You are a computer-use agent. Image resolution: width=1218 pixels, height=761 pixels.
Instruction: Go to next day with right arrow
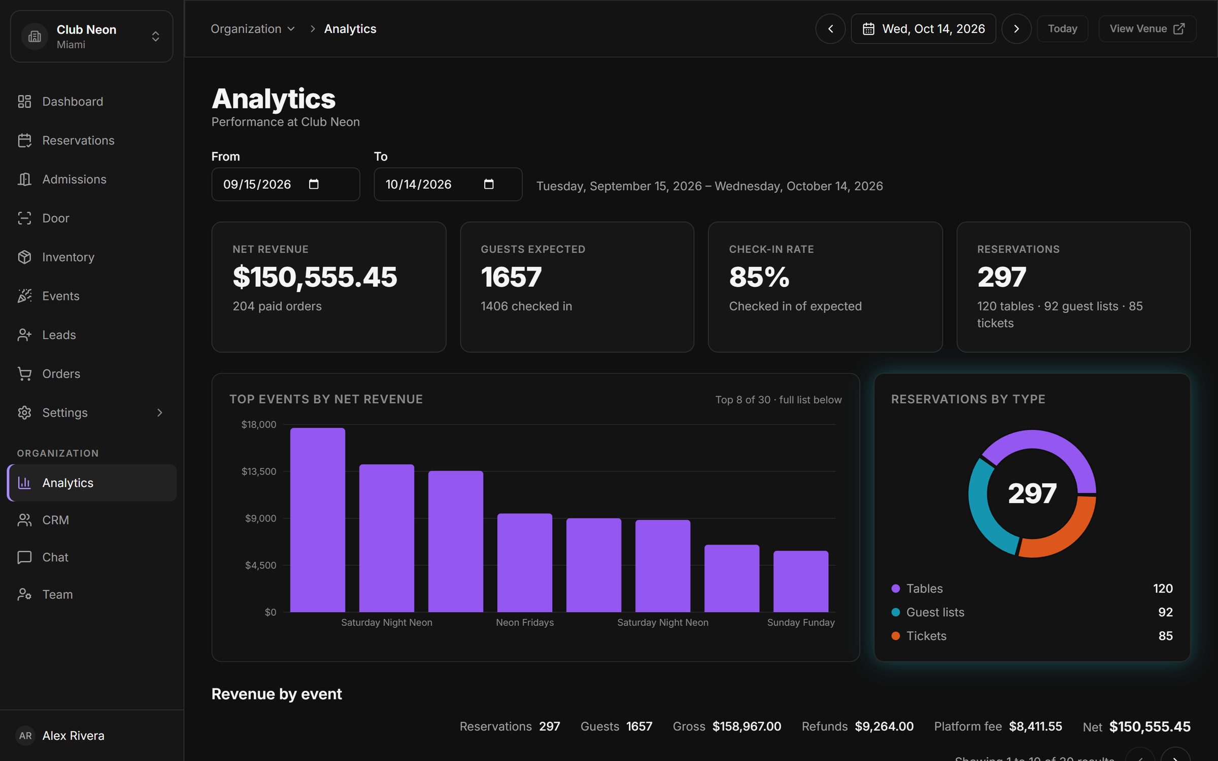coord(1016,29)
